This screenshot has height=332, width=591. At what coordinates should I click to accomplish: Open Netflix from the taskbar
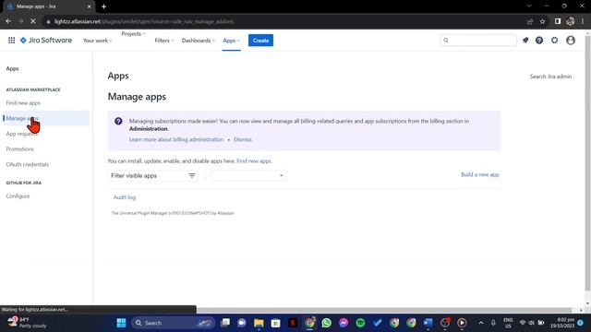[x=293, y=323]
